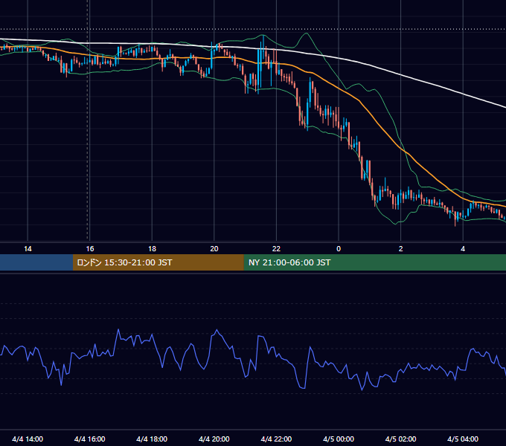Click the 4/5 02:00 date label
Viewport: 506px width, 446px height.
[400, 439]
